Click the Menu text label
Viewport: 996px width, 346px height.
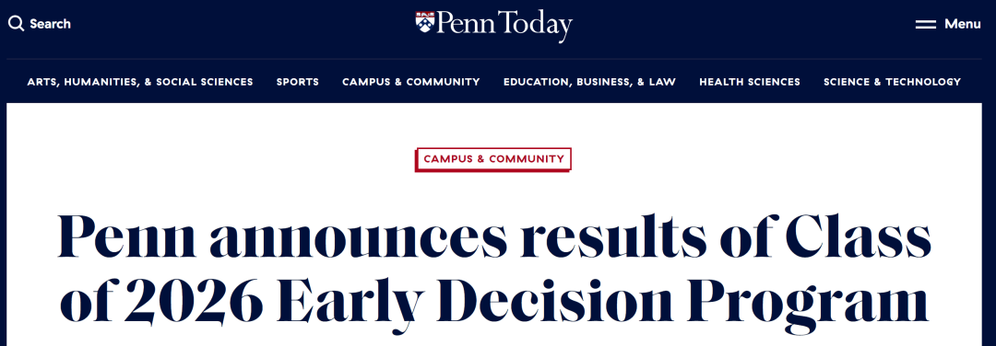[x=962, y=24]
